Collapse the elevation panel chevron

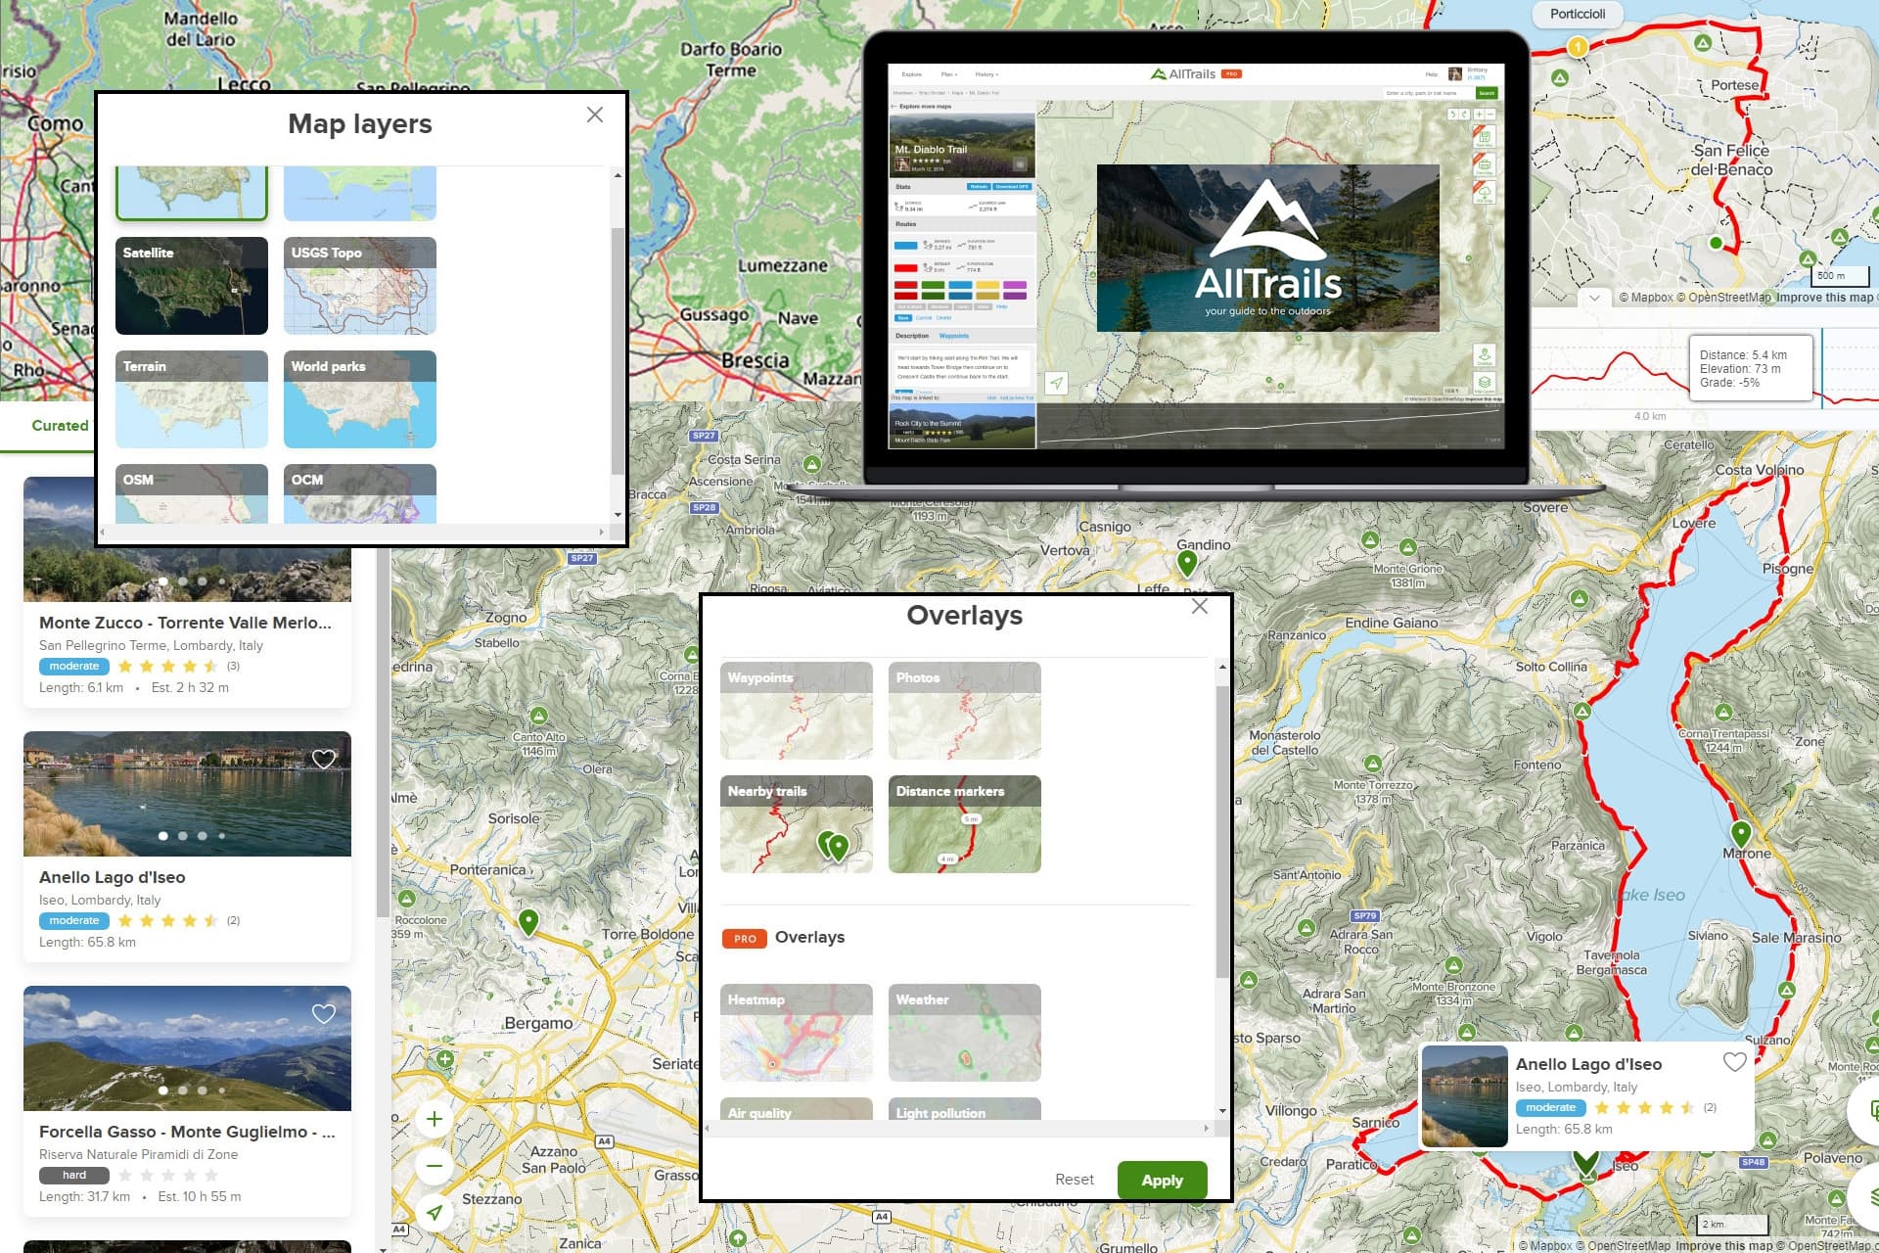1594,298
